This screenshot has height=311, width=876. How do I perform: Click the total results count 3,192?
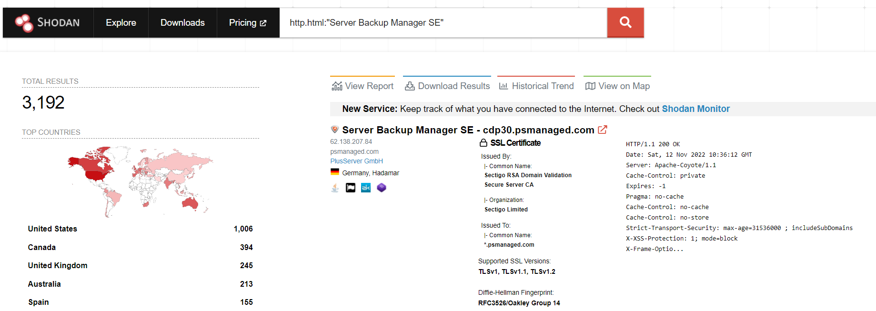(x=43, y=102)
